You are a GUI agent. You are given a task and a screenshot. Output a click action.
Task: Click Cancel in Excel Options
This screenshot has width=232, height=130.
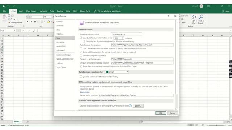tap(173, 113)
